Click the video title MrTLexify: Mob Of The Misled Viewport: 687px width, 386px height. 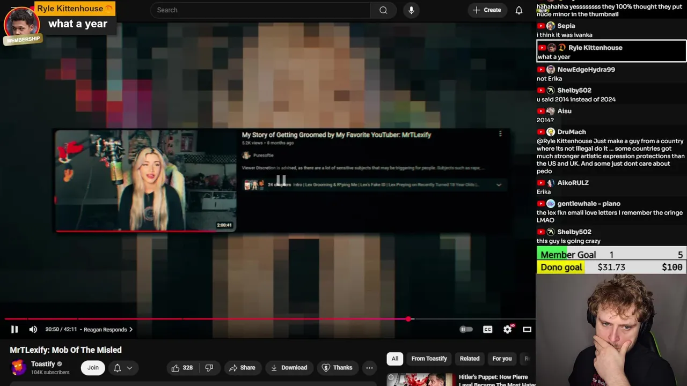(x=65, y=350)
